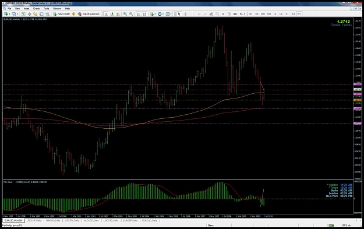
Task: Switch to the EURCAD,Daily chart tab
Action: point(150,220)
